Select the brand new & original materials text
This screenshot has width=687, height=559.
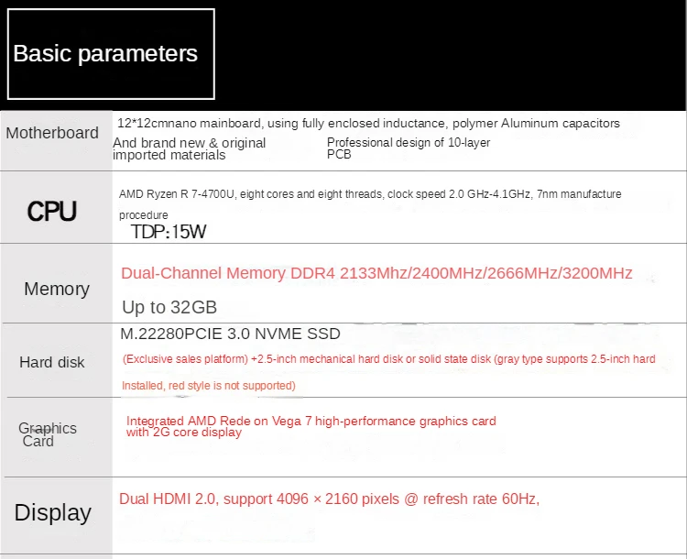(189, 148)
